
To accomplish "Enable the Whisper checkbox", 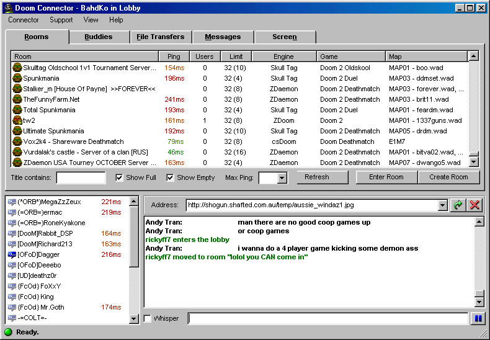I will point(147,318).
